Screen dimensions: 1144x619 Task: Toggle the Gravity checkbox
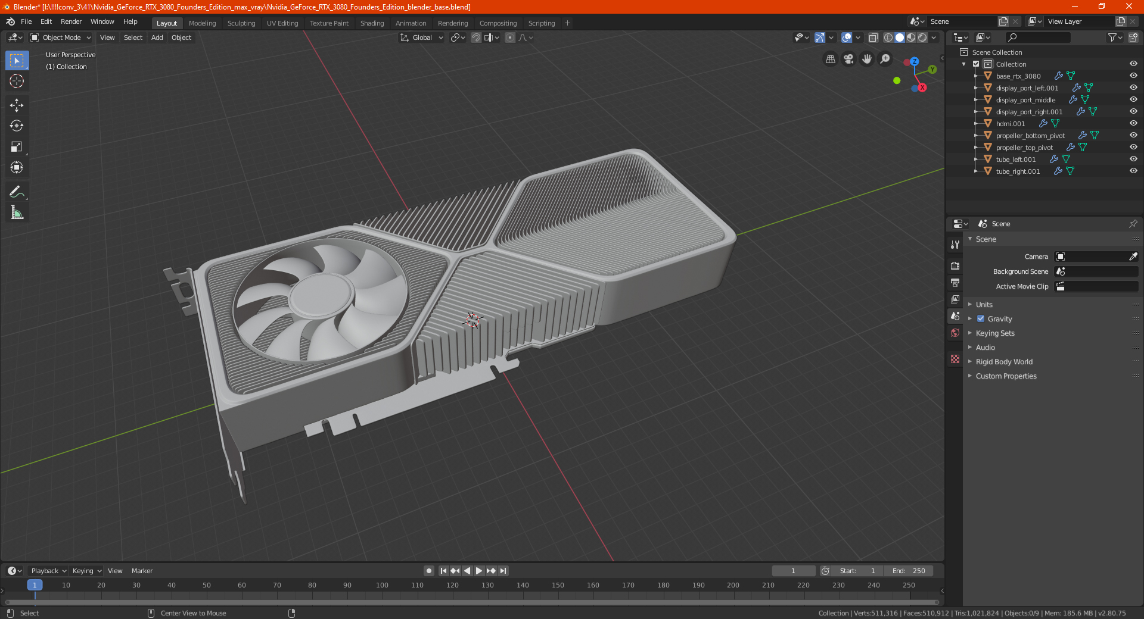(x=981, y=318)
